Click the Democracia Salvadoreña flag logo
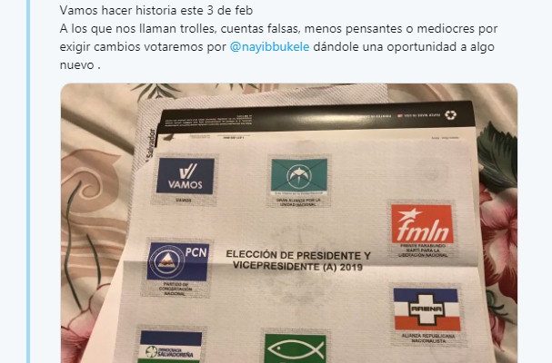This screenshot has width=552, height=363. 170,347
